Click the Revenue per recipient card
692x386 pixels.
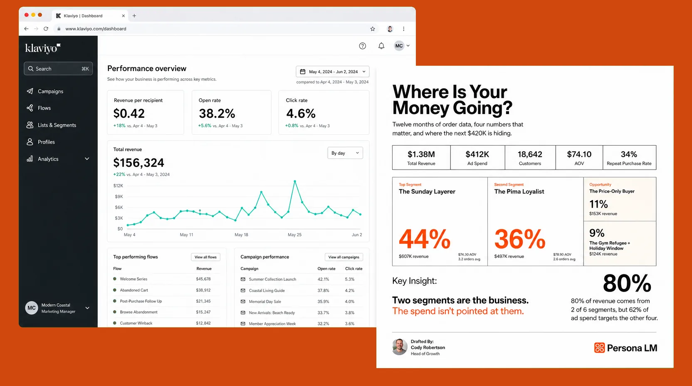[x=146, y=112]
